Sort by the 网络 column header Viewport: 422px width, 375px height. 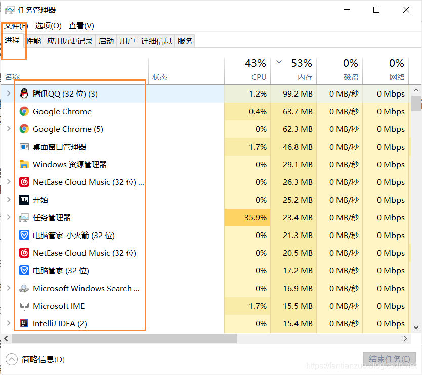386,70
